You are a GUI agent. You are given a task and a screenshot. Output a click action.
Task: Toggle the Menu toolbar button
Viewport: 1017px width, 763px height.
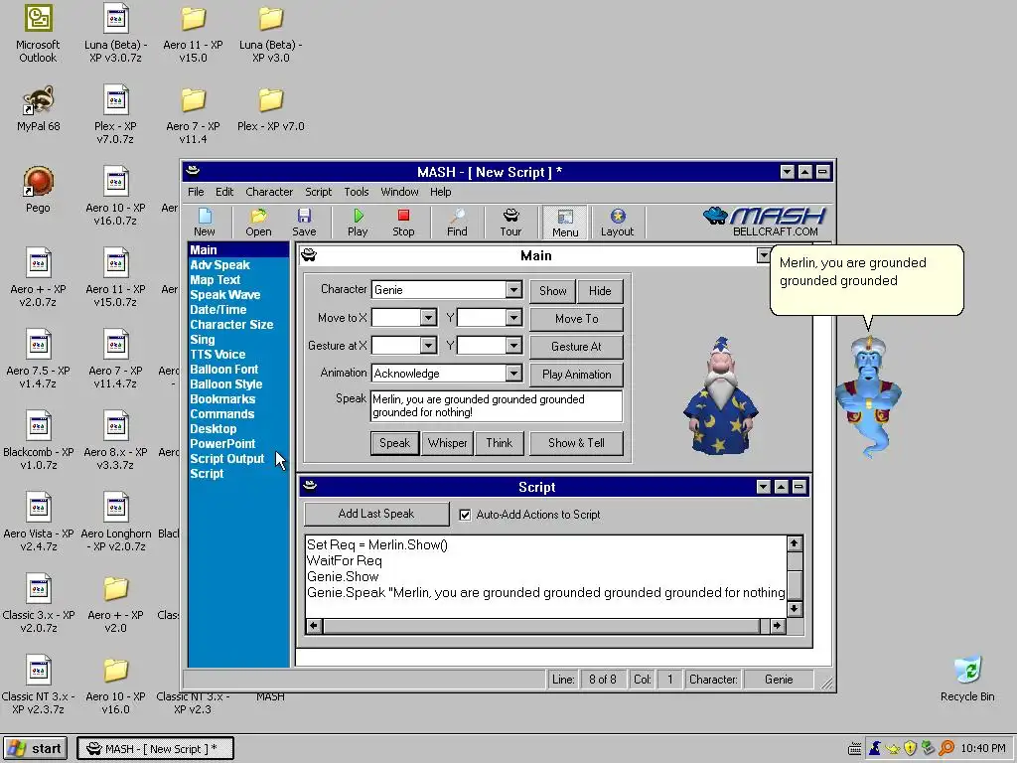coord(565,223)
